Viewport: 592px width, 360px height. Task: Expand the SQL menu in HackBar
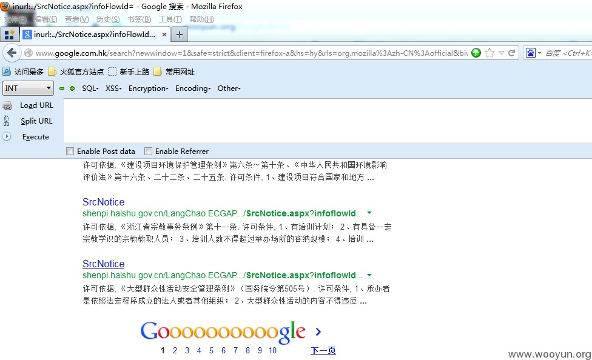click(90, 88)
